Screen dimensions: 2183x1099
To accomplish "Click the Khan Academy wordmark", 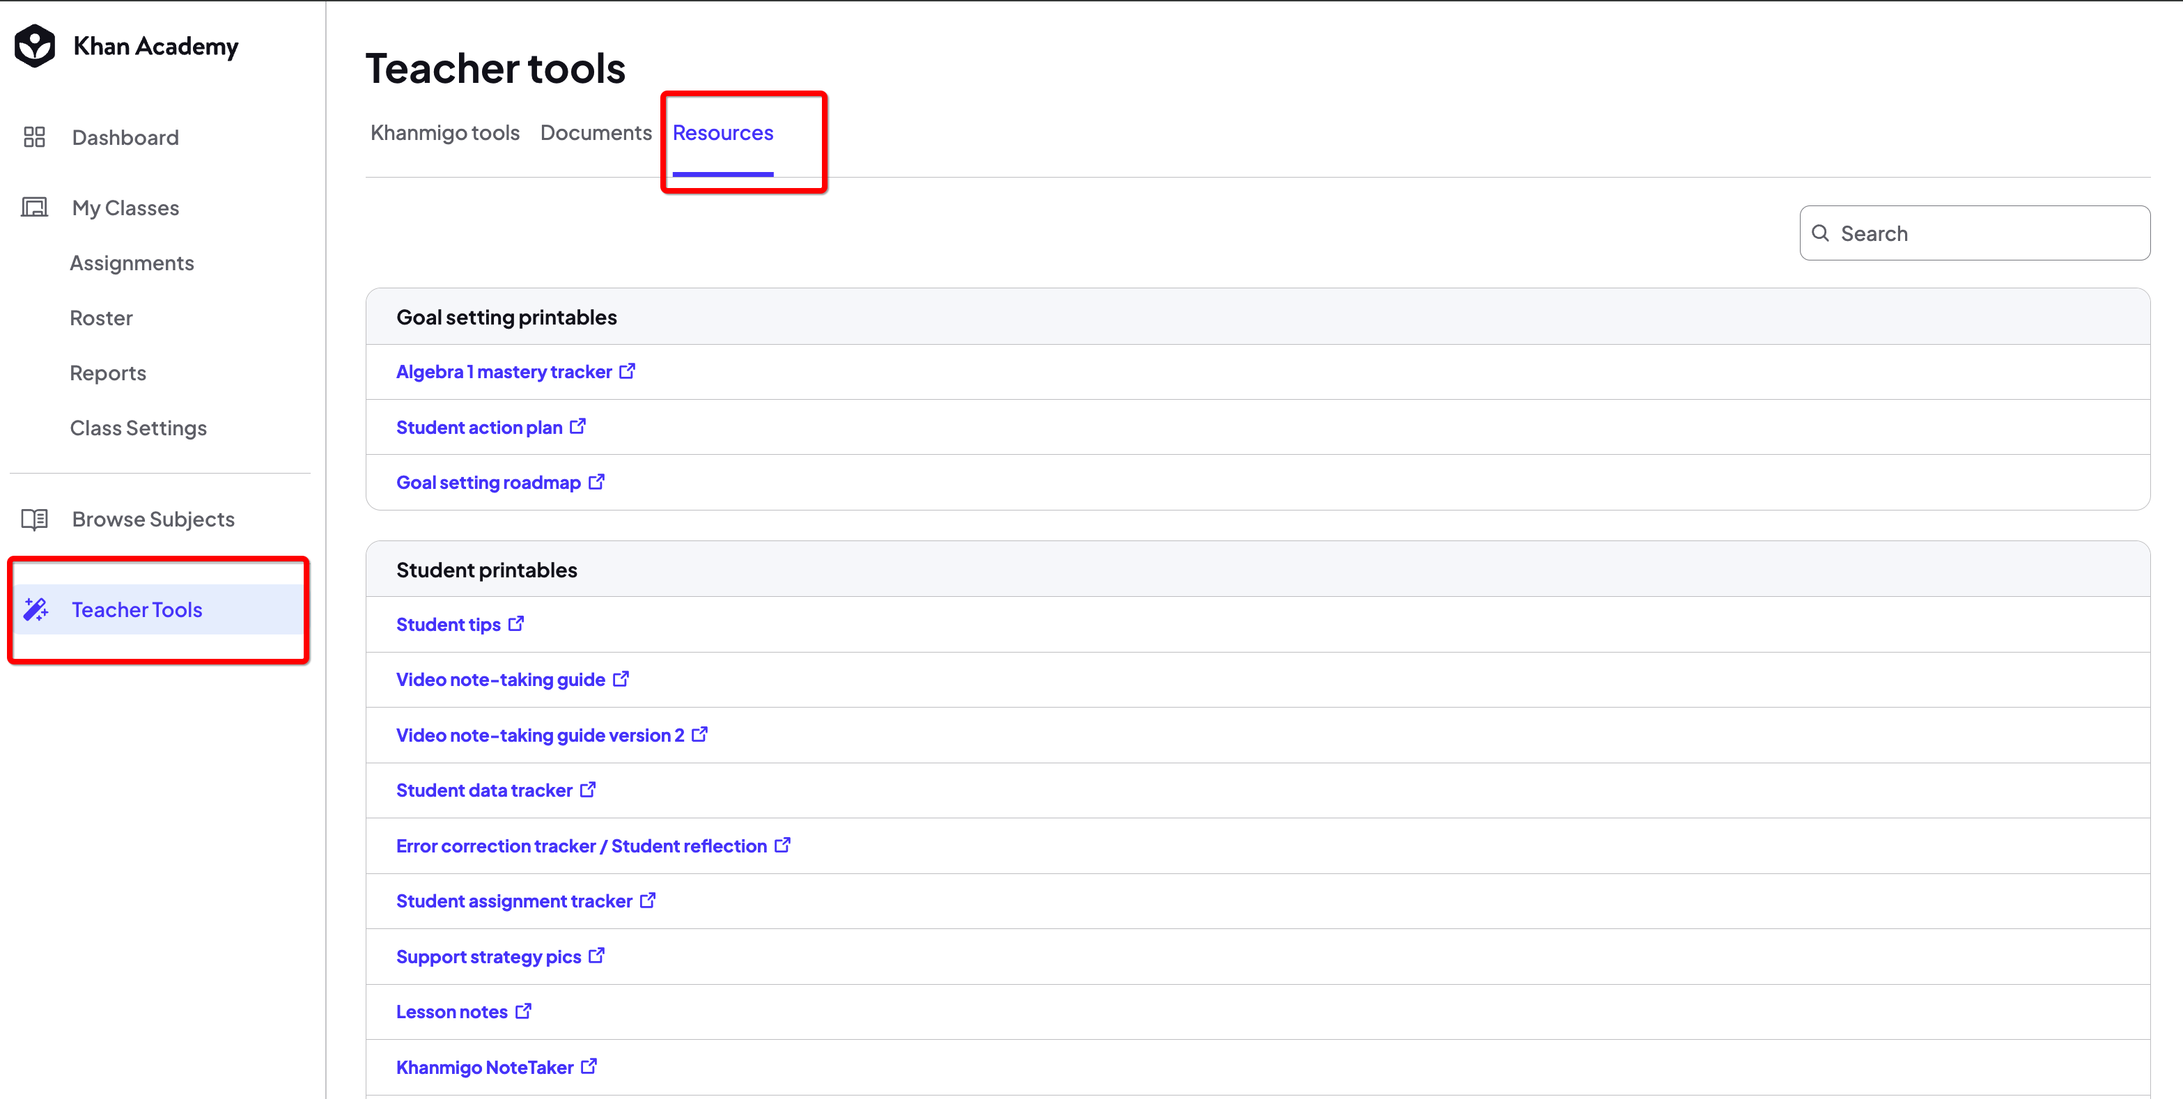I will tap(156, 46).
